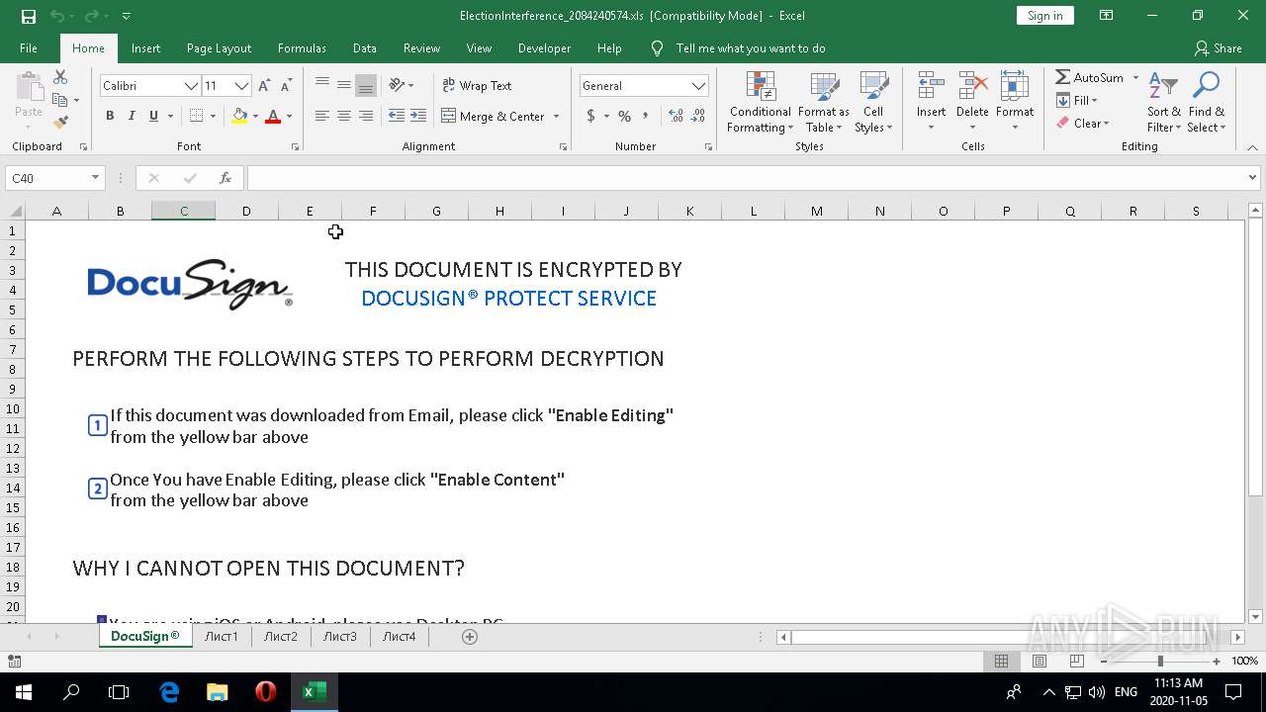Click the Format Painter brush icon

tap(60, 123)
